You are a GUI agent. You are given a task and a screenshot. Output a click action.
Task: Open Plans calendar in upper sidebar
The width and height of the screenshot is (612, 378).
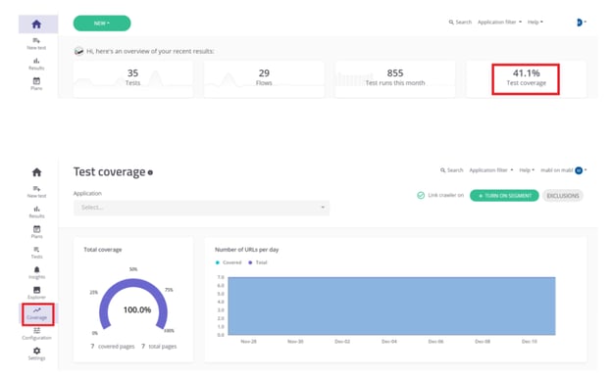coord(36,84)
